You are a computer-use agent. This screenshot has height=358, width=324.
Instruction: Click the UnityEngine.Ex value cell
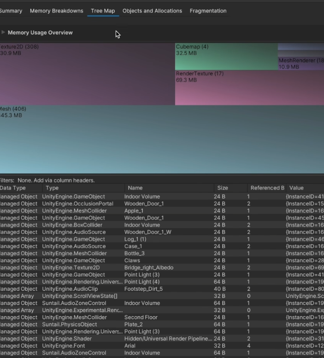click(305, 310)
